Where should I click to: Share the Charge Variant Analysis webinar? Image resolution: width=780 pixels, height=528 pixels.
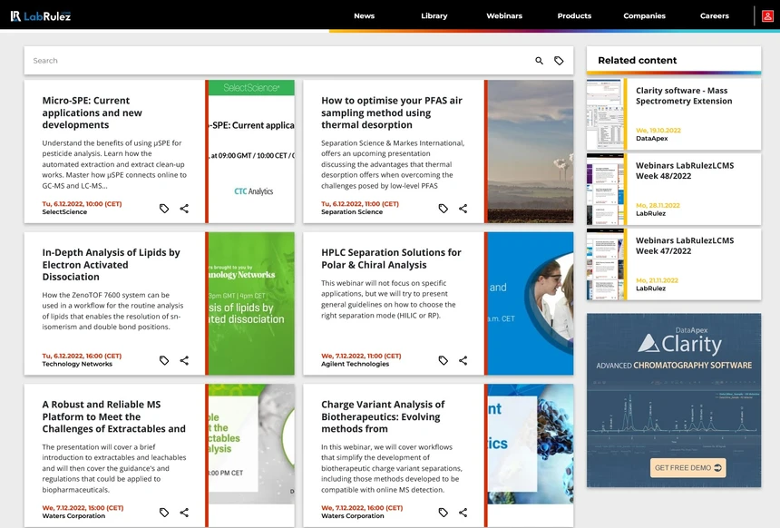[463, 512]
